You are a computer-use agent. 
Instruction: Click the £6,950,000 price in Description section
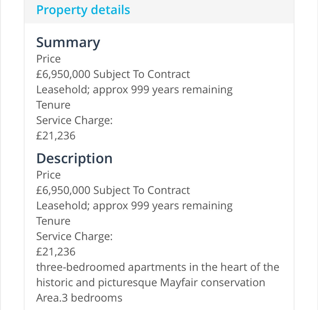[x=64, y=190]
